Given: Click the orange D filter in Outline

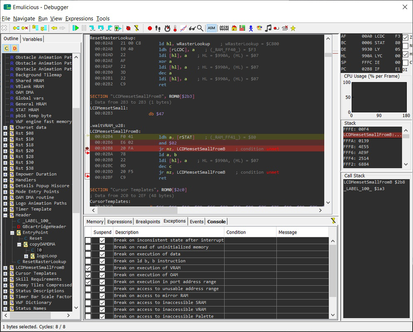Looking at the screenshot, I should coord(15,48).
